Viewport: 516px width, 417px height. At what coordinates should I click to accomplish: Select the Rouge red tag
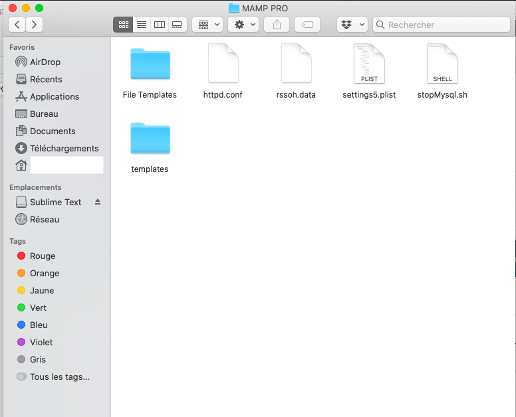(x=56, y=256)
